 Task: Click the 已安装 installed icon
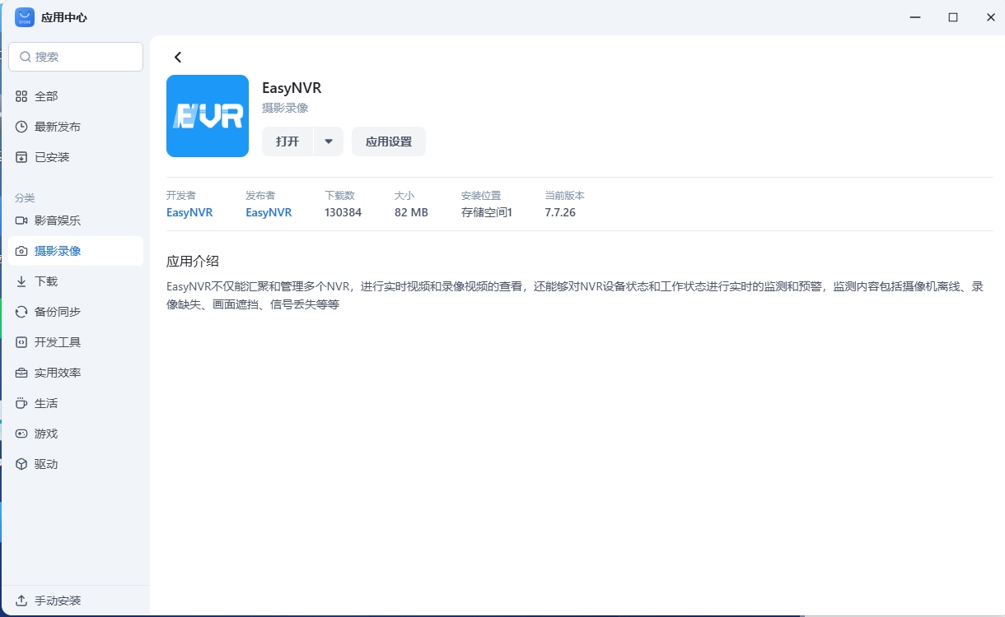click(21, 157)
